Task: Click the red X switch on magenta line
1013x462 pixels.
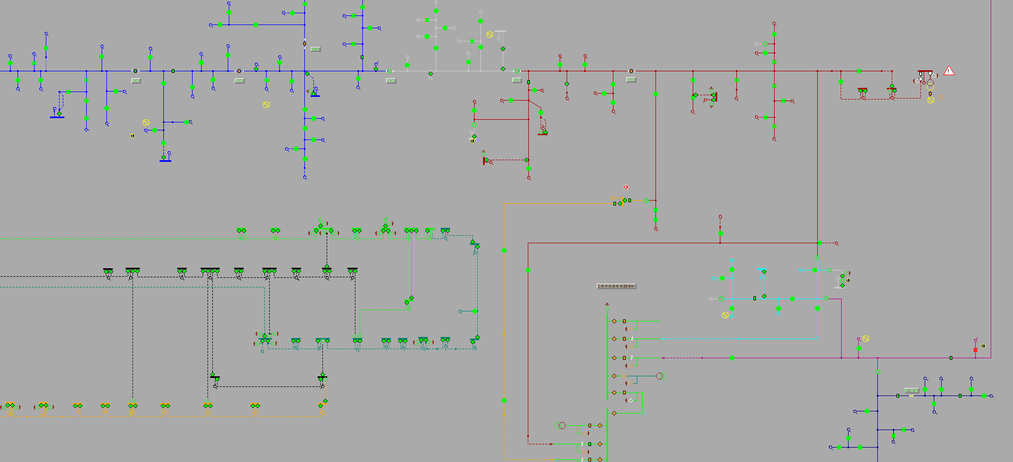Action: pyautogui.click(x=975, y=350)
